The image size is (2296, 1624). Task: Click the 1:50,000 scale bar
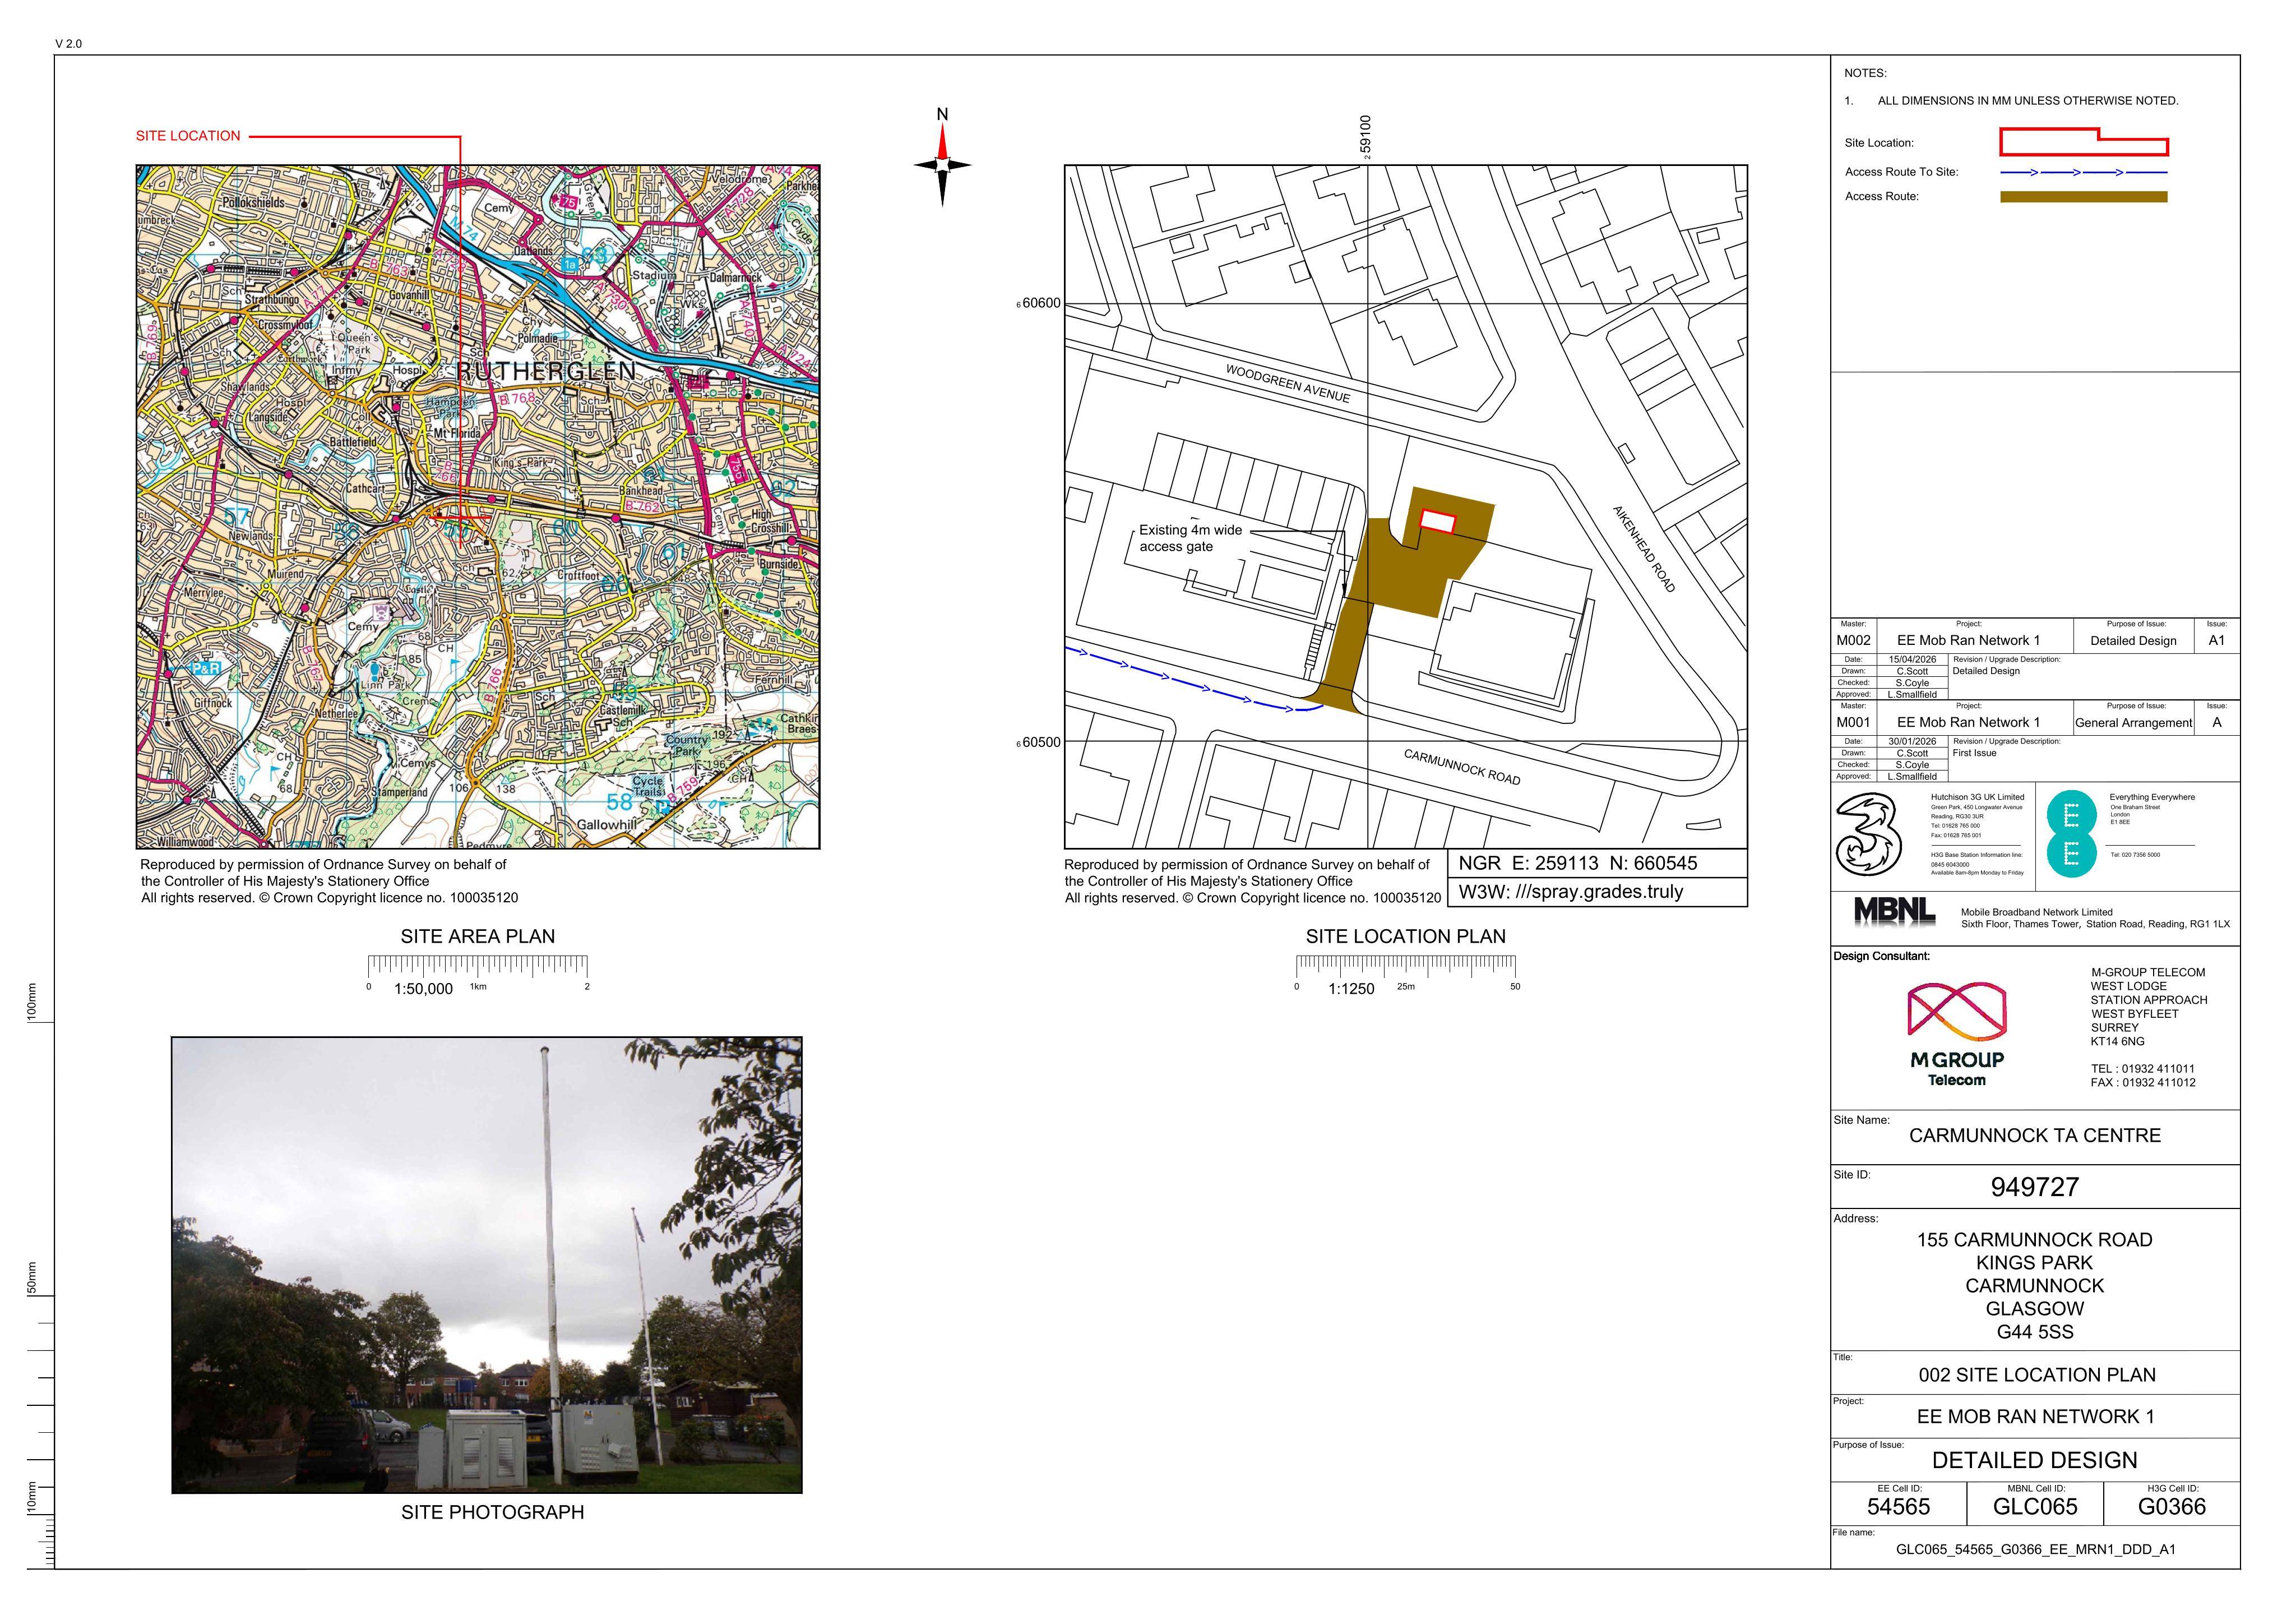point(478,975)
